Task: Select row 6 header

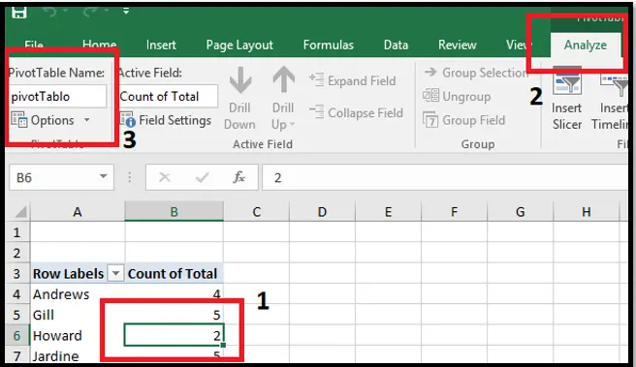Action: click(x=17, y=335)
